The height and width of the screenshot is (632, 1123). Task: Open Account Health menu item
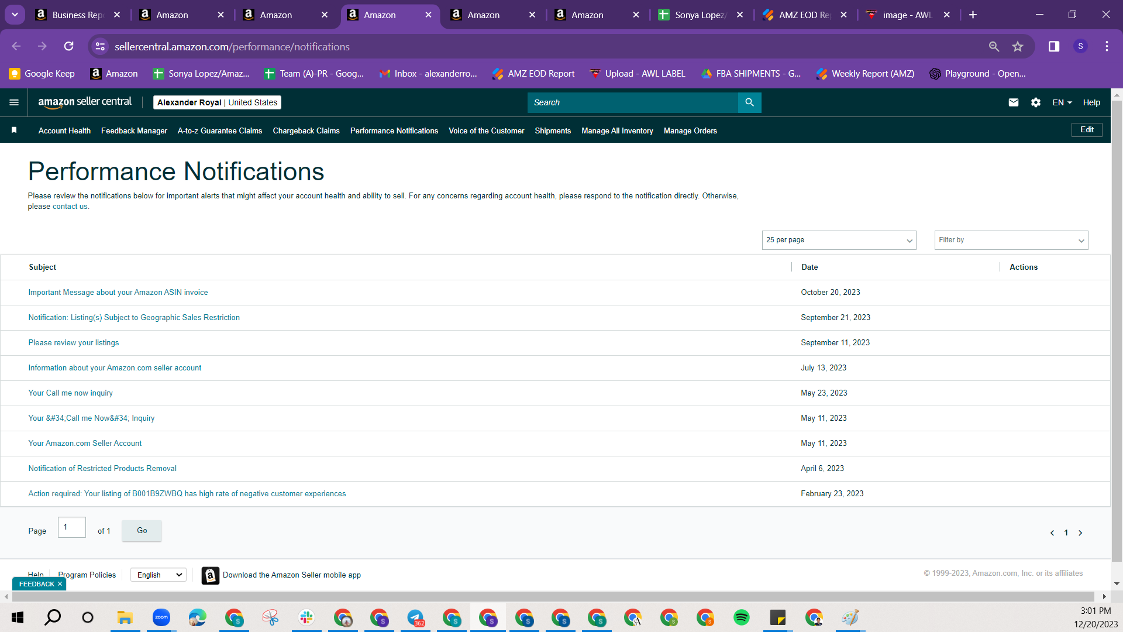click(64, 130)
